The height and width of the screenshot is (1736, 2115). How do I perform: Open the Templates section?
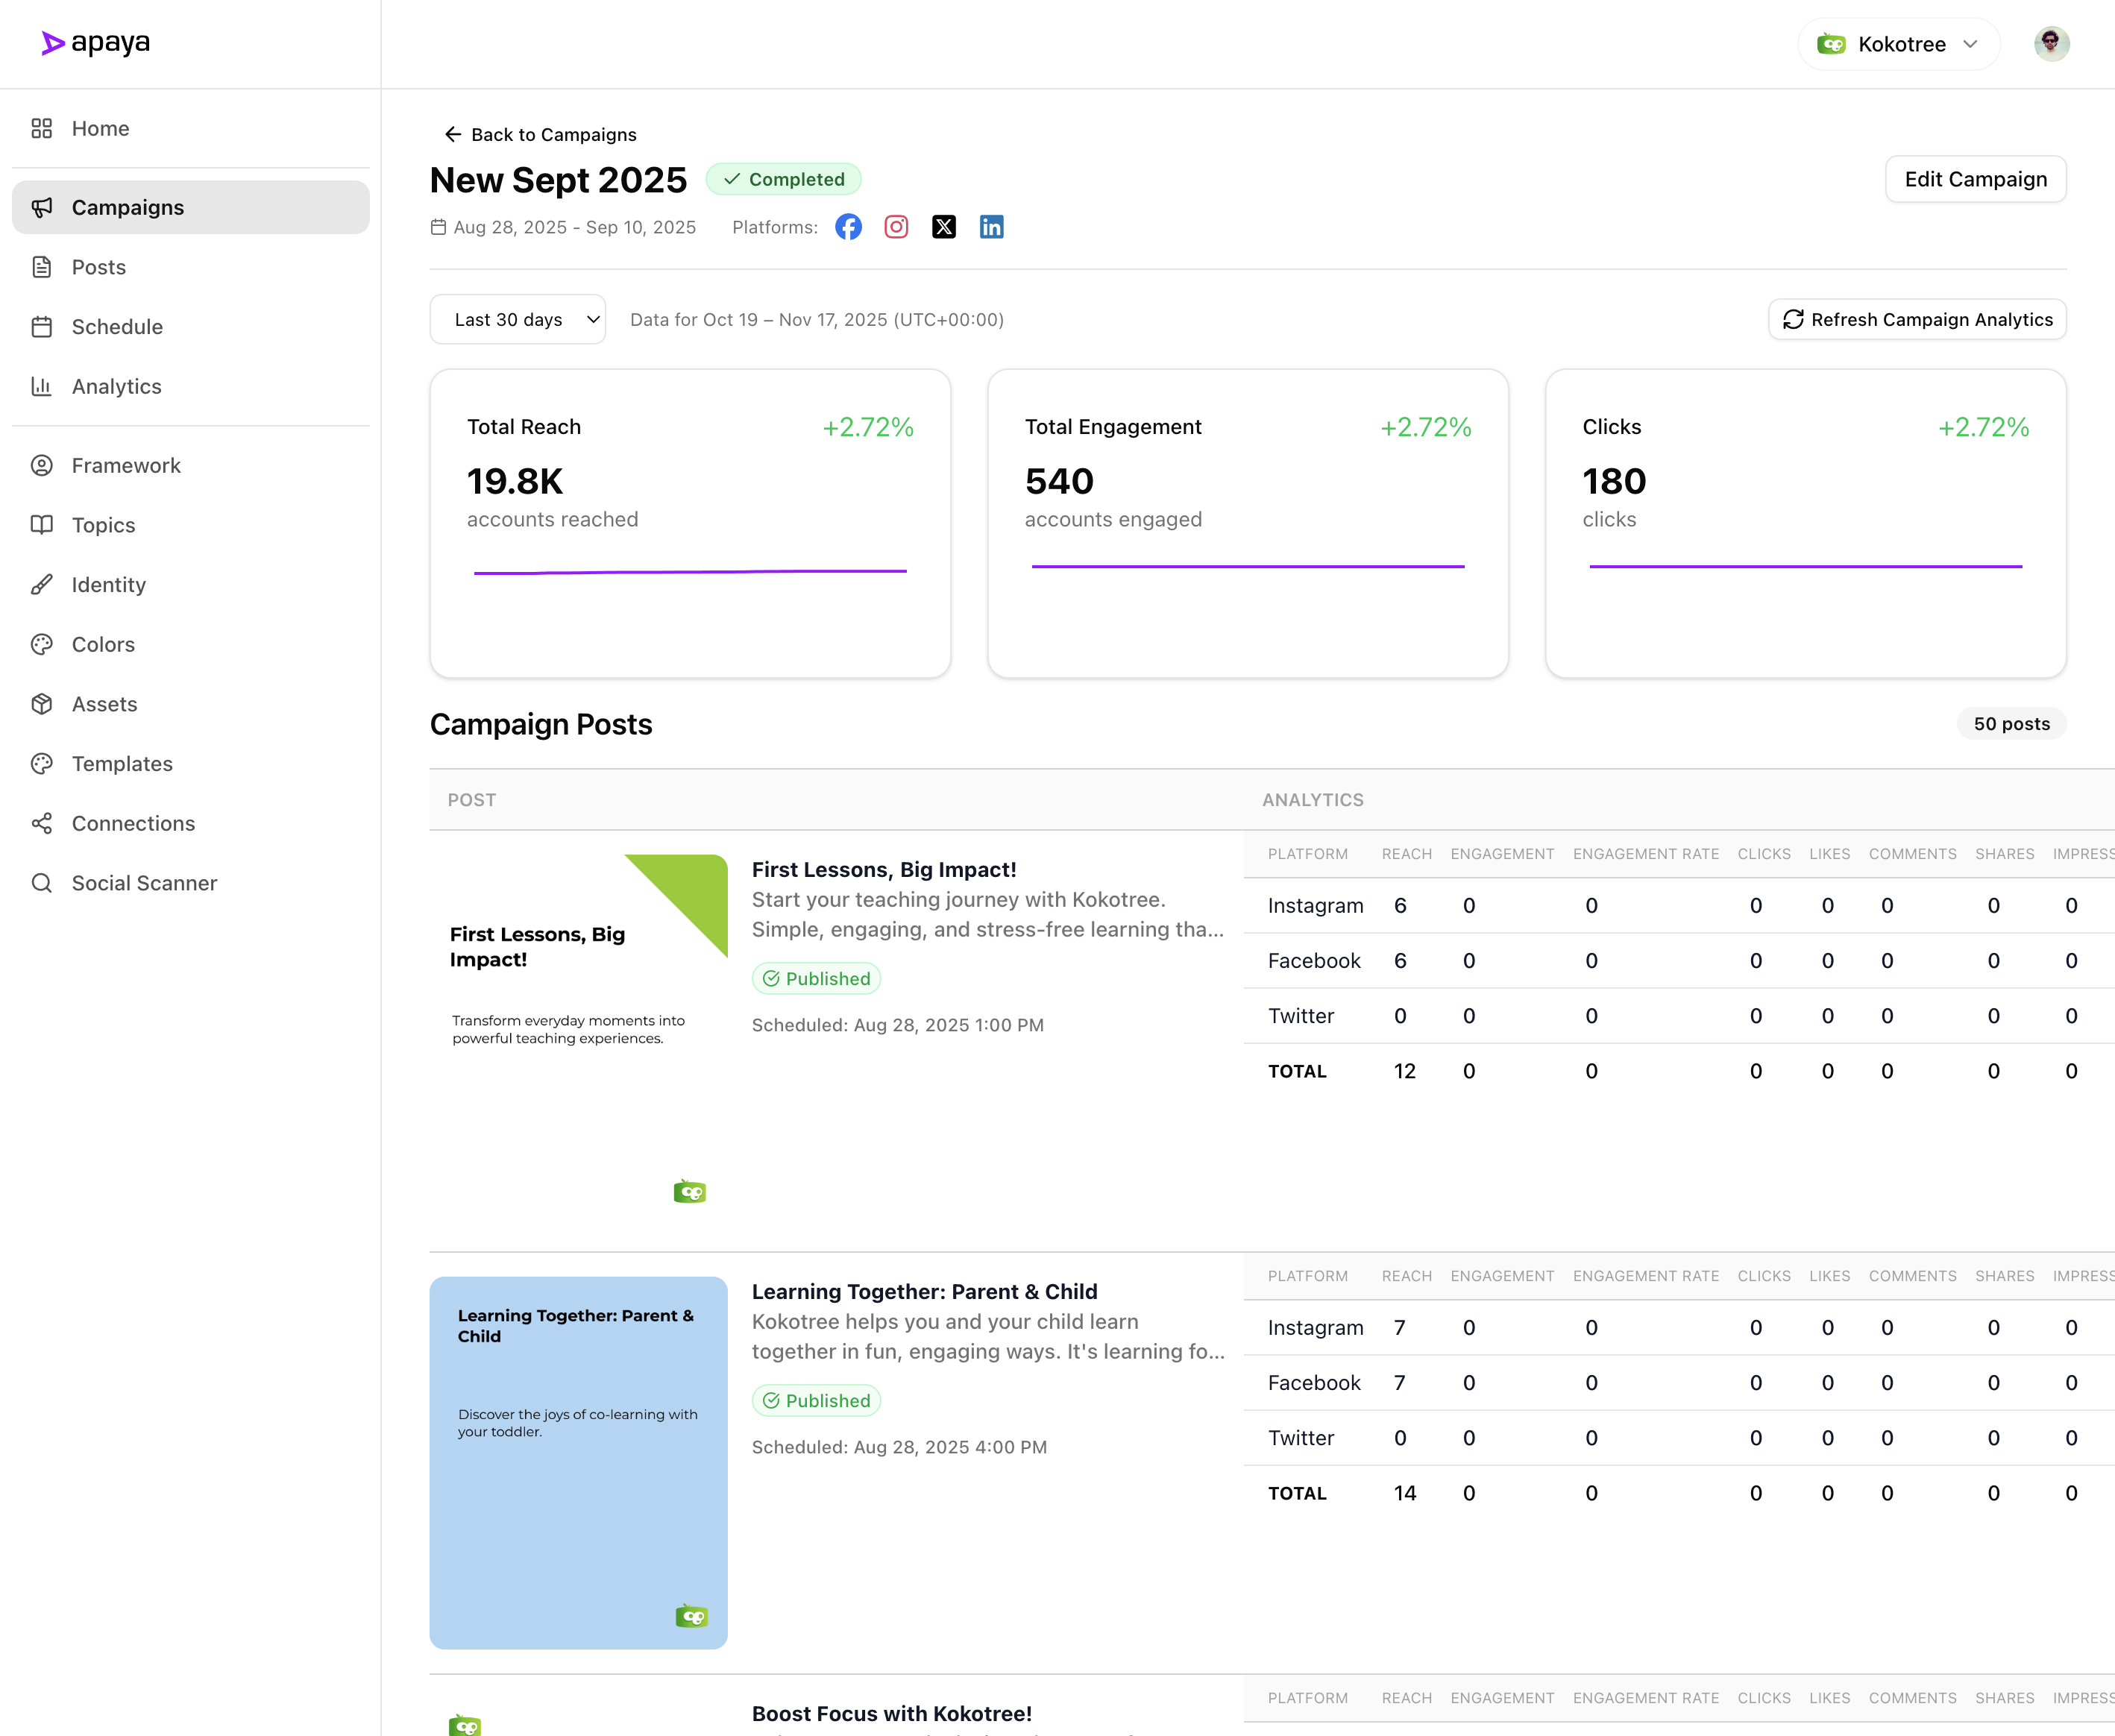coord(121,763)
